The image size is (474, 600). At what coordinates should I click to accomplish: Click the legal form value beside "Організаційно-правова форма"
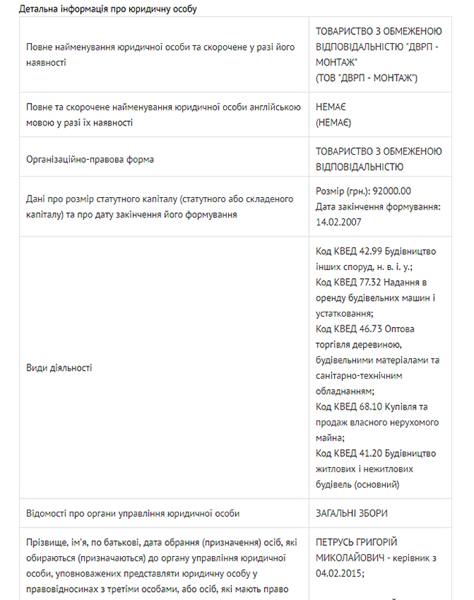(x=378, y=158)
